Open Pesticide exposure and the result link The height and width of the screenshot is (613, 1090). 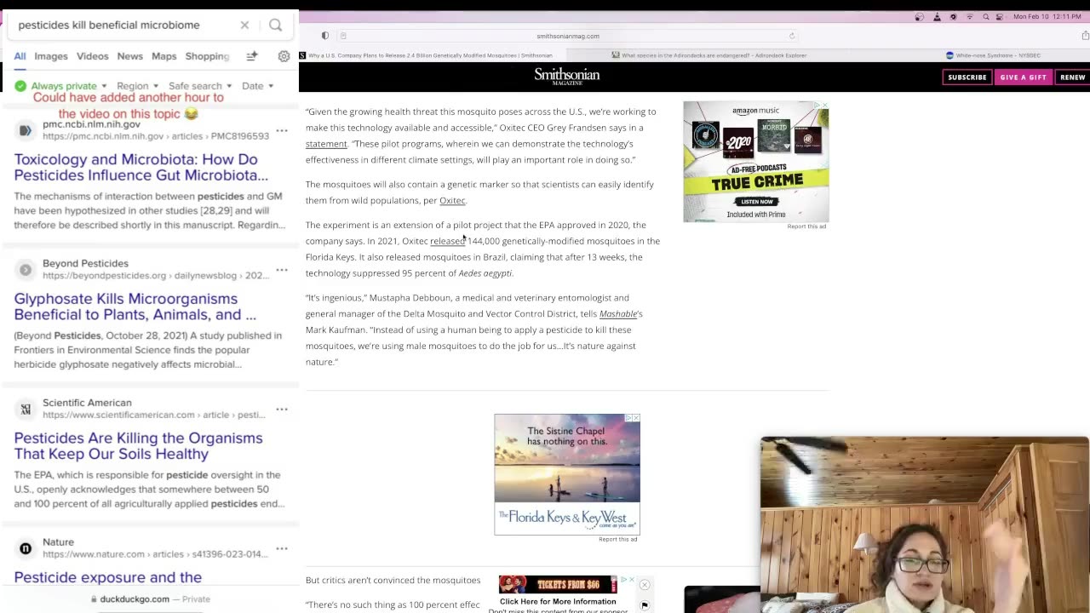[108, 577]
